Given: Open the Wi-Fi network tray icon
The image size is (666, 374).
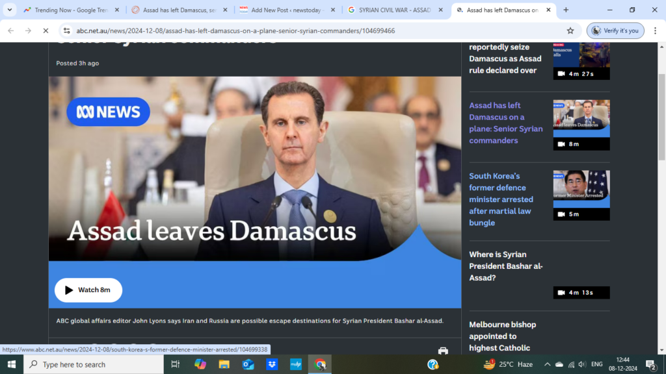Looking at the screenshot, I should (x=571, y=364).
